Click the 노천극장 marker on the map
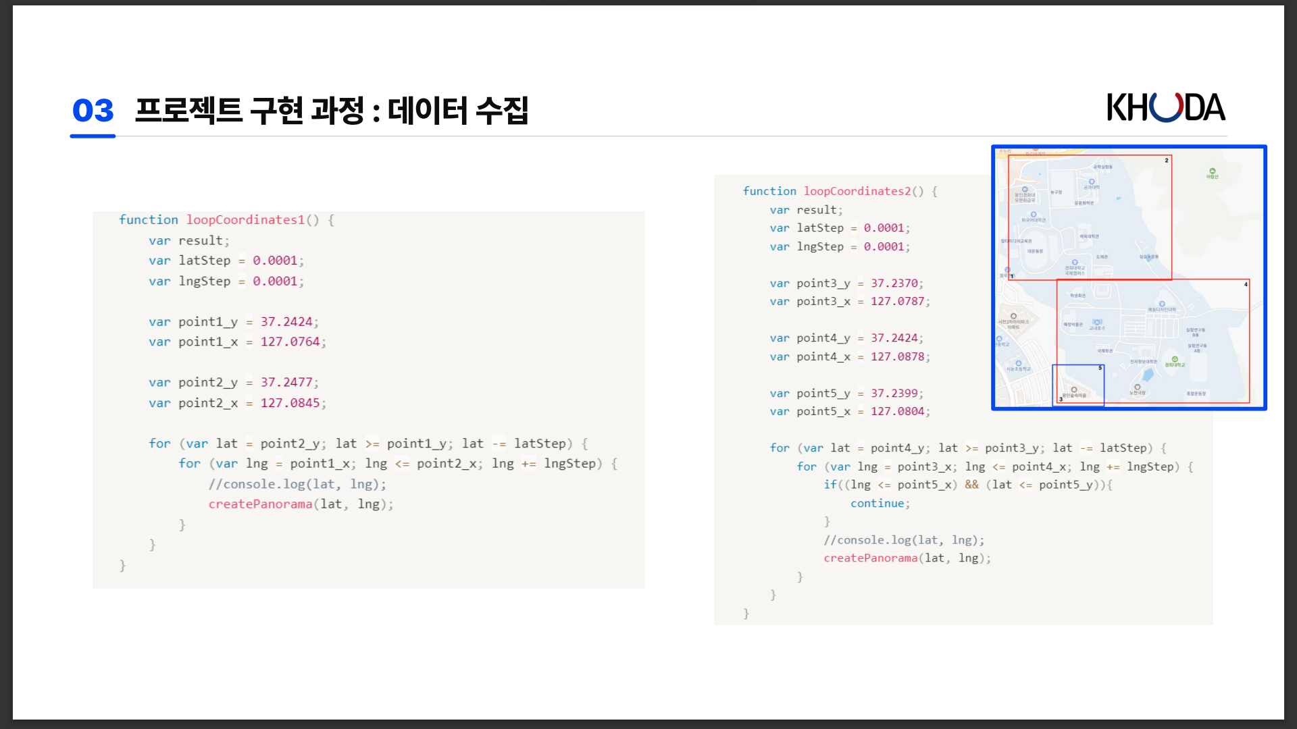Screen dimensions: 1297x729 tap(1138, 387)
